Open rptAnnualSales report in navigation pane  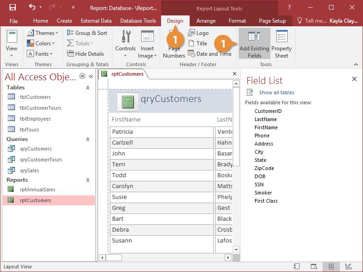37,189
